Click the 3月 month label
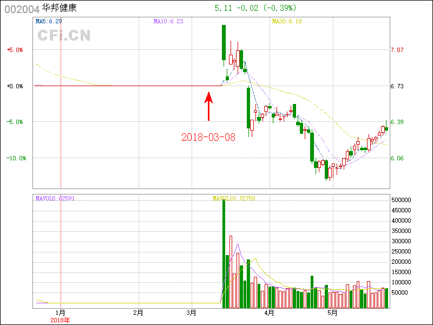This screenshot has height=325, width=433. click(192, 313)
